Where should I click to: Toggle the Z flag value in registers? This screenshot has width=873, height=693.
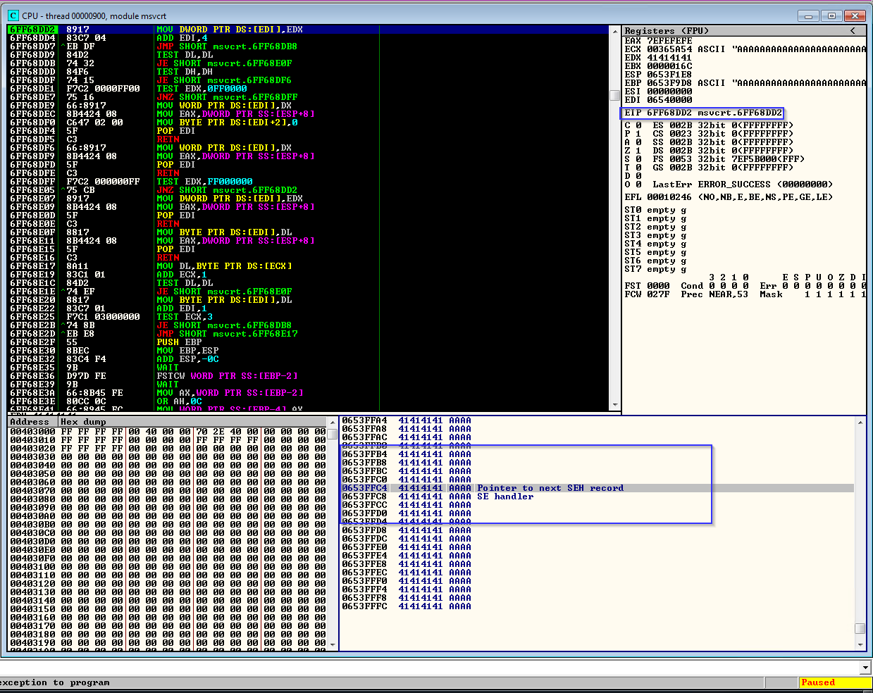tap(638, 151)
